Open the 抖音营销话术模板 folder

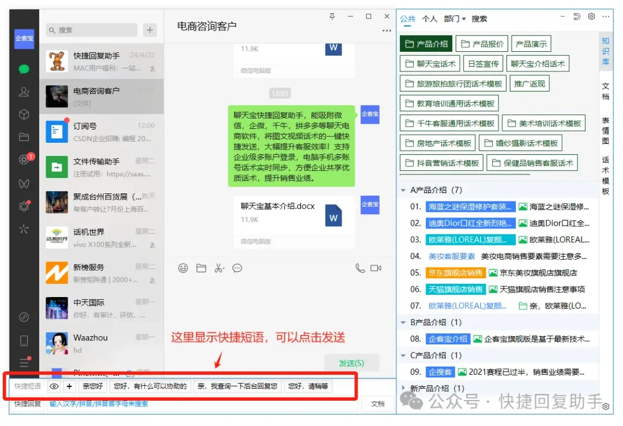(x=441, y=163)
